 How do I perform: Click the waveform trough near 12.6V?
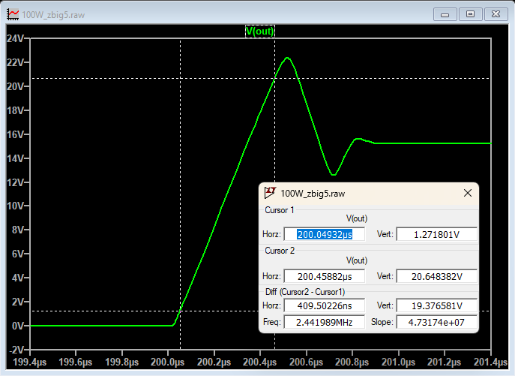[334, 174]
